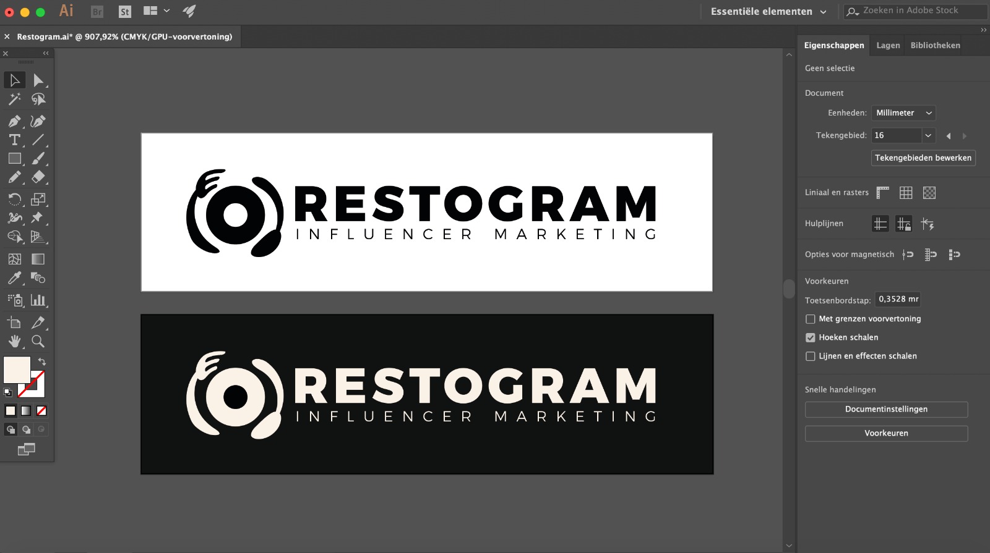990x553 pixels.
Task: Select the Puppet Warp pin tool
Action: (38, 217)
